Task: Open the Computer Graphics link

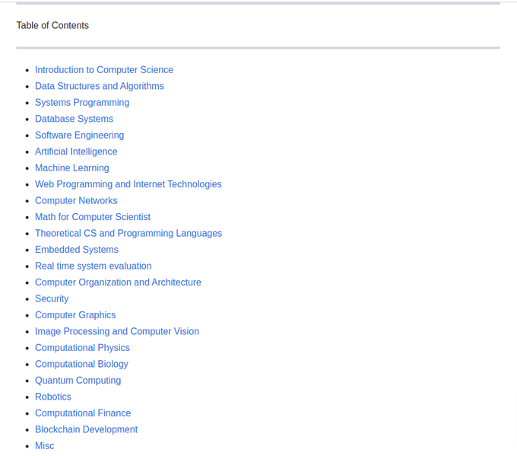Action: 75,315
